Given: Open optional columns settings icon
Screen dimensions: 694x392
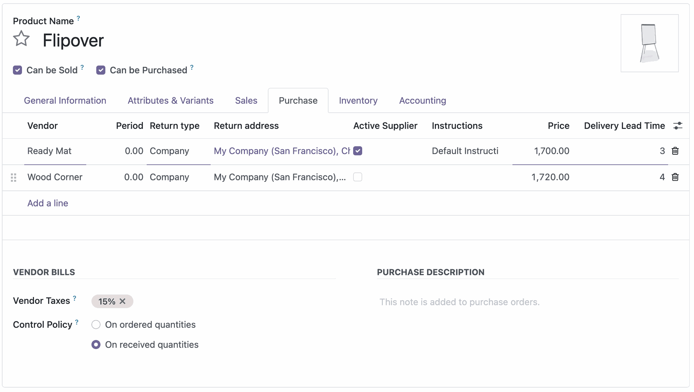Looking at the screenshot, I should [677, 126].
